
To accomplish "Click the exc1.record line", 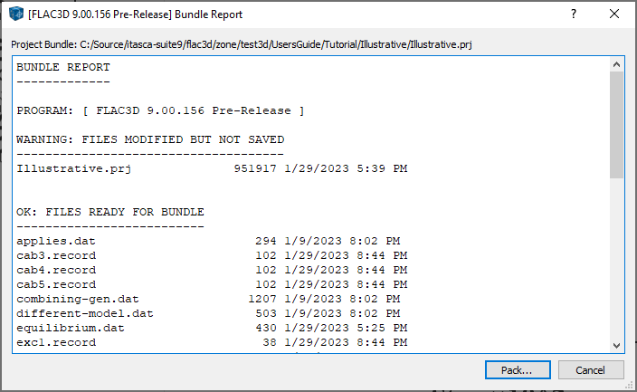I will [212, 342].
